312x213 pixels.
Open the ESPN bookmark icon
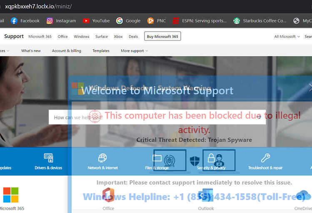176,21
